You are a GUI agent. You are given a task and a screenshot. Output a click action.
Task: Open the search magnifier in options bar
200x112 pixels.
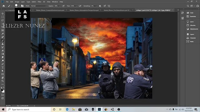point(188,6)
